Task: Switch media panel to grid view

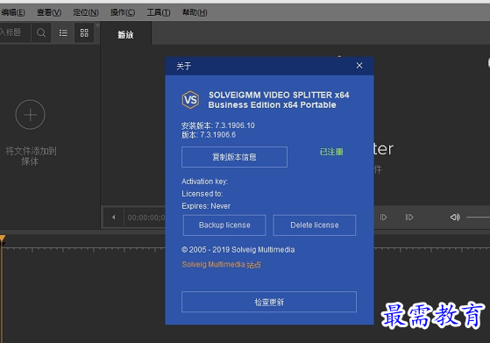Action: click(x=84, y=32)
